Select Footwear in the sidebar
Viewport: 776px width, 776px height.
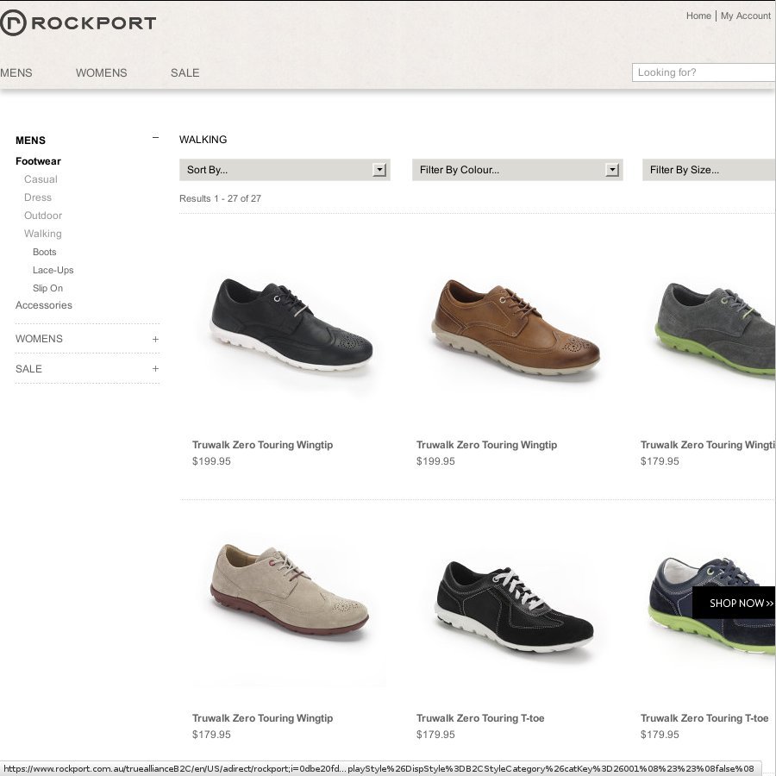38,161
